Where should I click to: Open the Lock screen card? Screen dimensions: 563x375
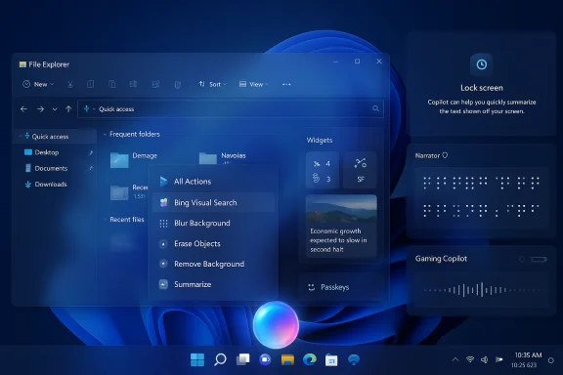[482, 84]
